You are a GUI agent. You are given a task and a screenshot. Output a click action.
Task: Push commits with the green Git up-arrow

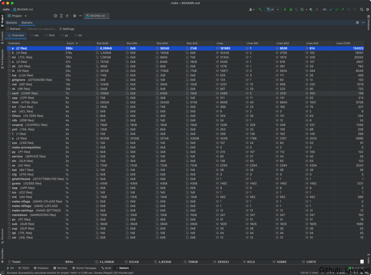tap(342, 10)
